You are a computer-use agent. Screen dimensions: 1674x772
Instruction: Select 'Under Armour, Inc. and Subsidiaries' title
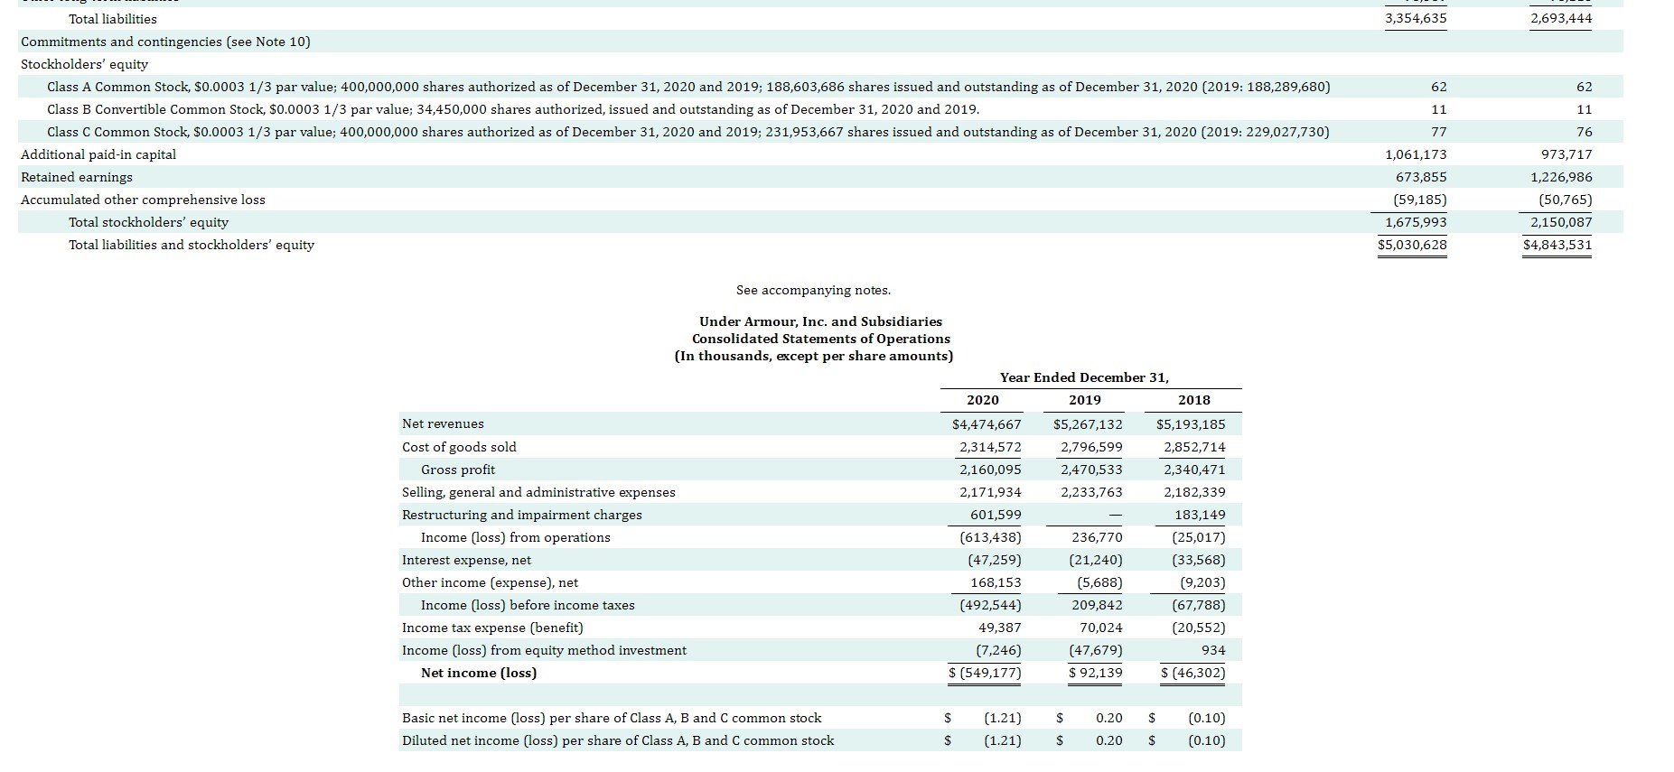pyautogui.click(x=820, y=321)
